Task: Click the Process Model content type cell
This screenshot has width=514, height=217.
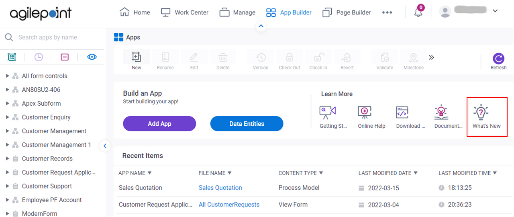Action: coord(299,188)
